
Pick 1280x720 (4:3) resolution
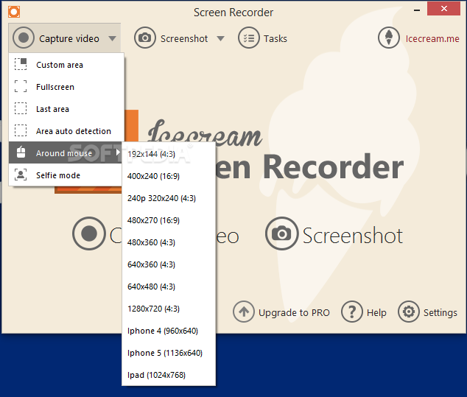pos(169,309)
